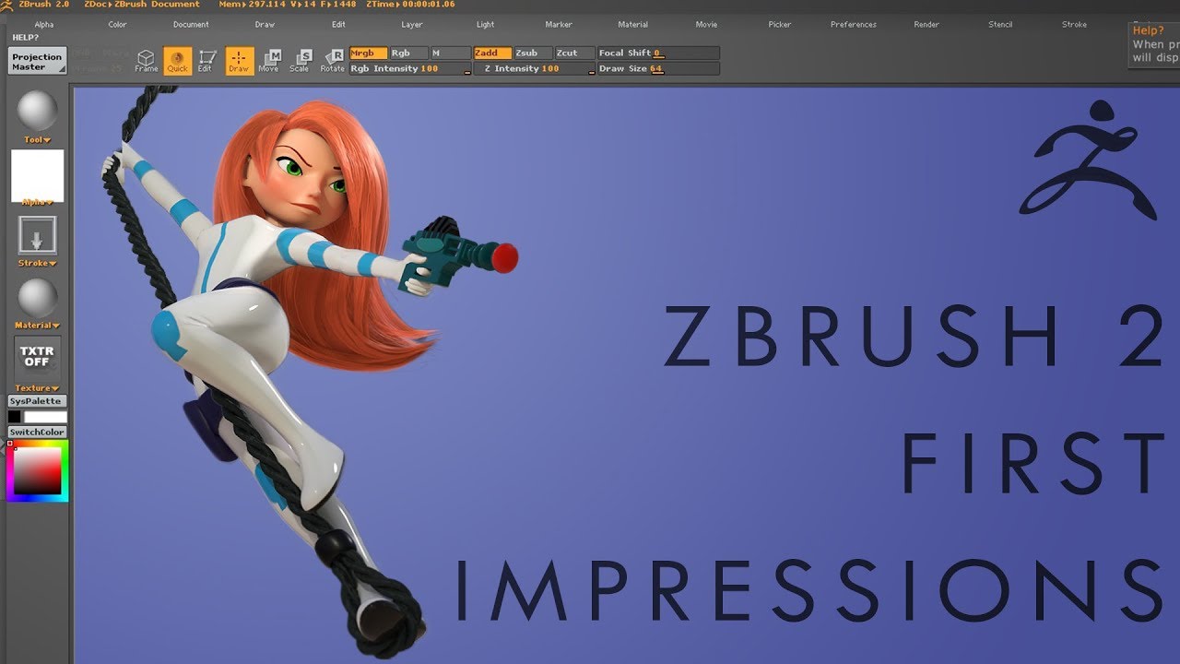Click the black secondary color swatch
1180x664 pixels.
(14, 417)
